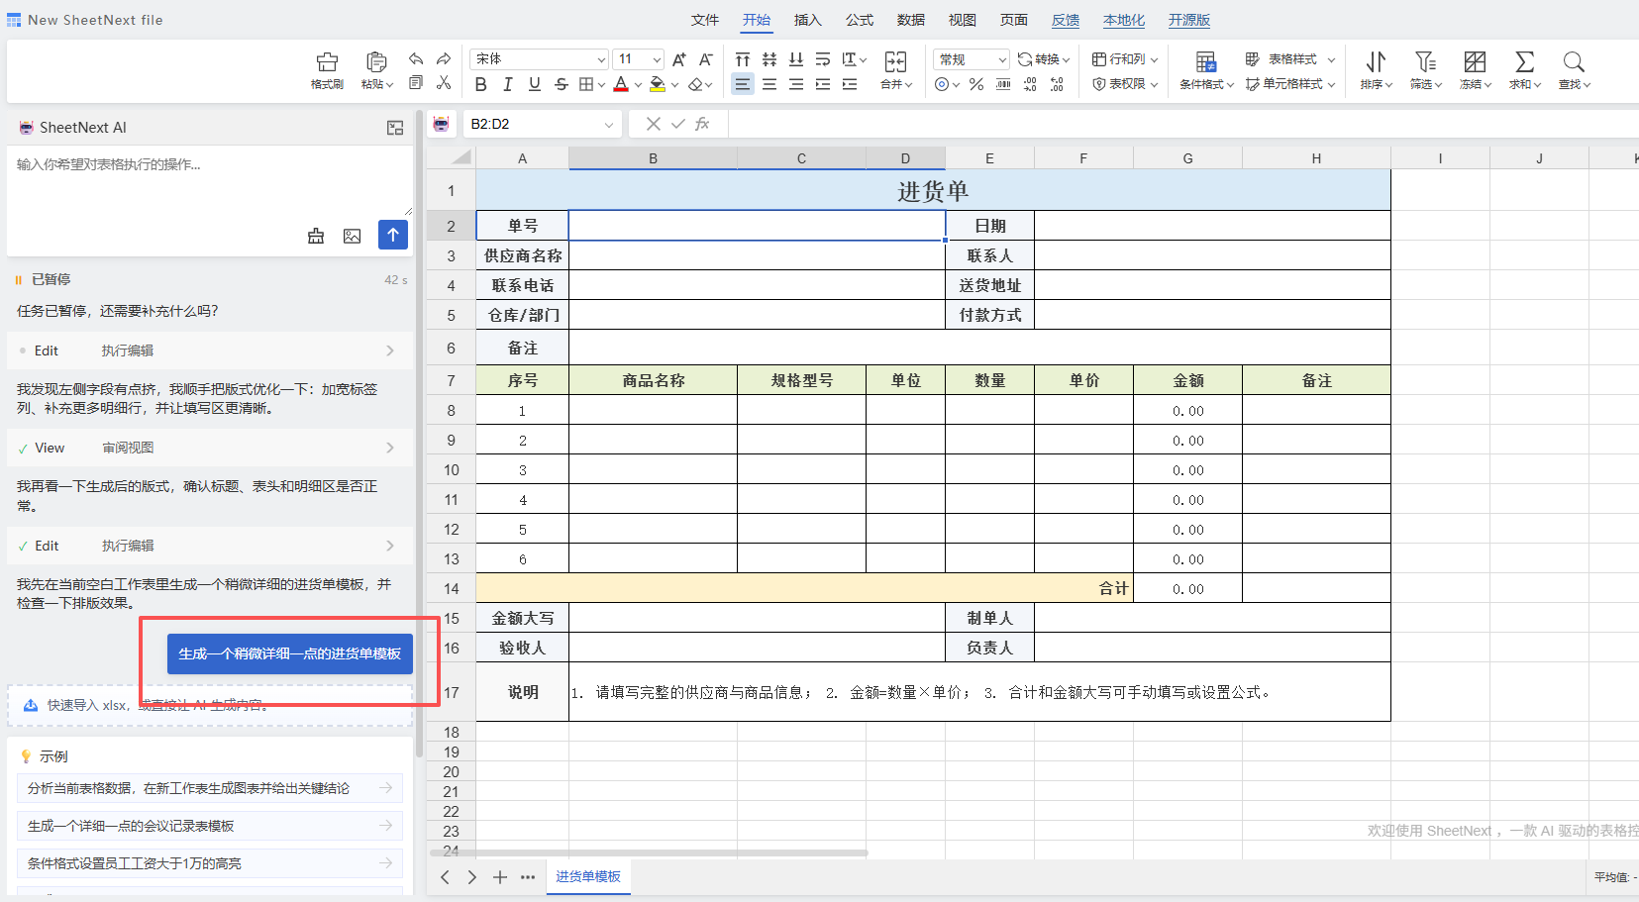Open the 开源版 link
This screenshot has width=1639, height=902.
click(x=1189, y=20)
